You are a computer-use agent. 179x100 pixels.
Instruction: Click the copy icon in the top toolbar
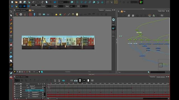[x=47, y=2]
